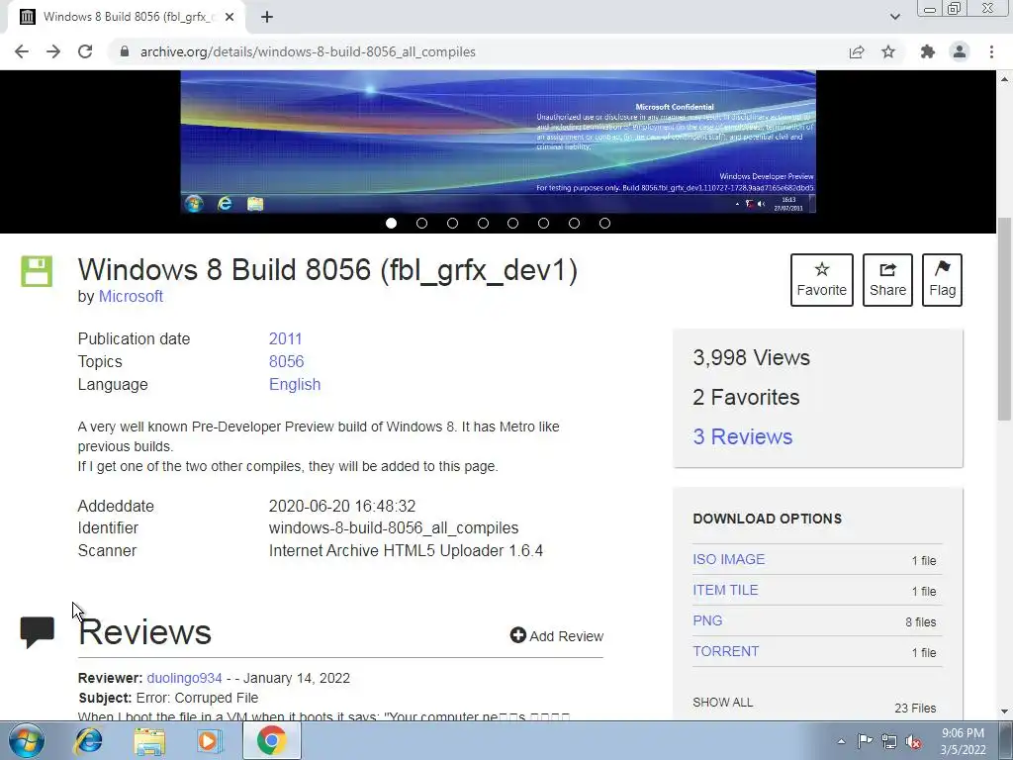Click the 2 Favorites text

point(746,397)
